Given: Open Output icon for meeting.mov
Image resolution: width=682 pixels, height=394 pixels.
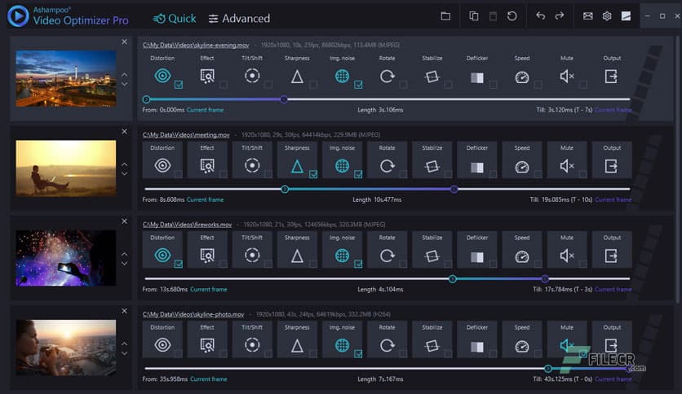Looking at the screenshot, I should [x=611, y=166].
